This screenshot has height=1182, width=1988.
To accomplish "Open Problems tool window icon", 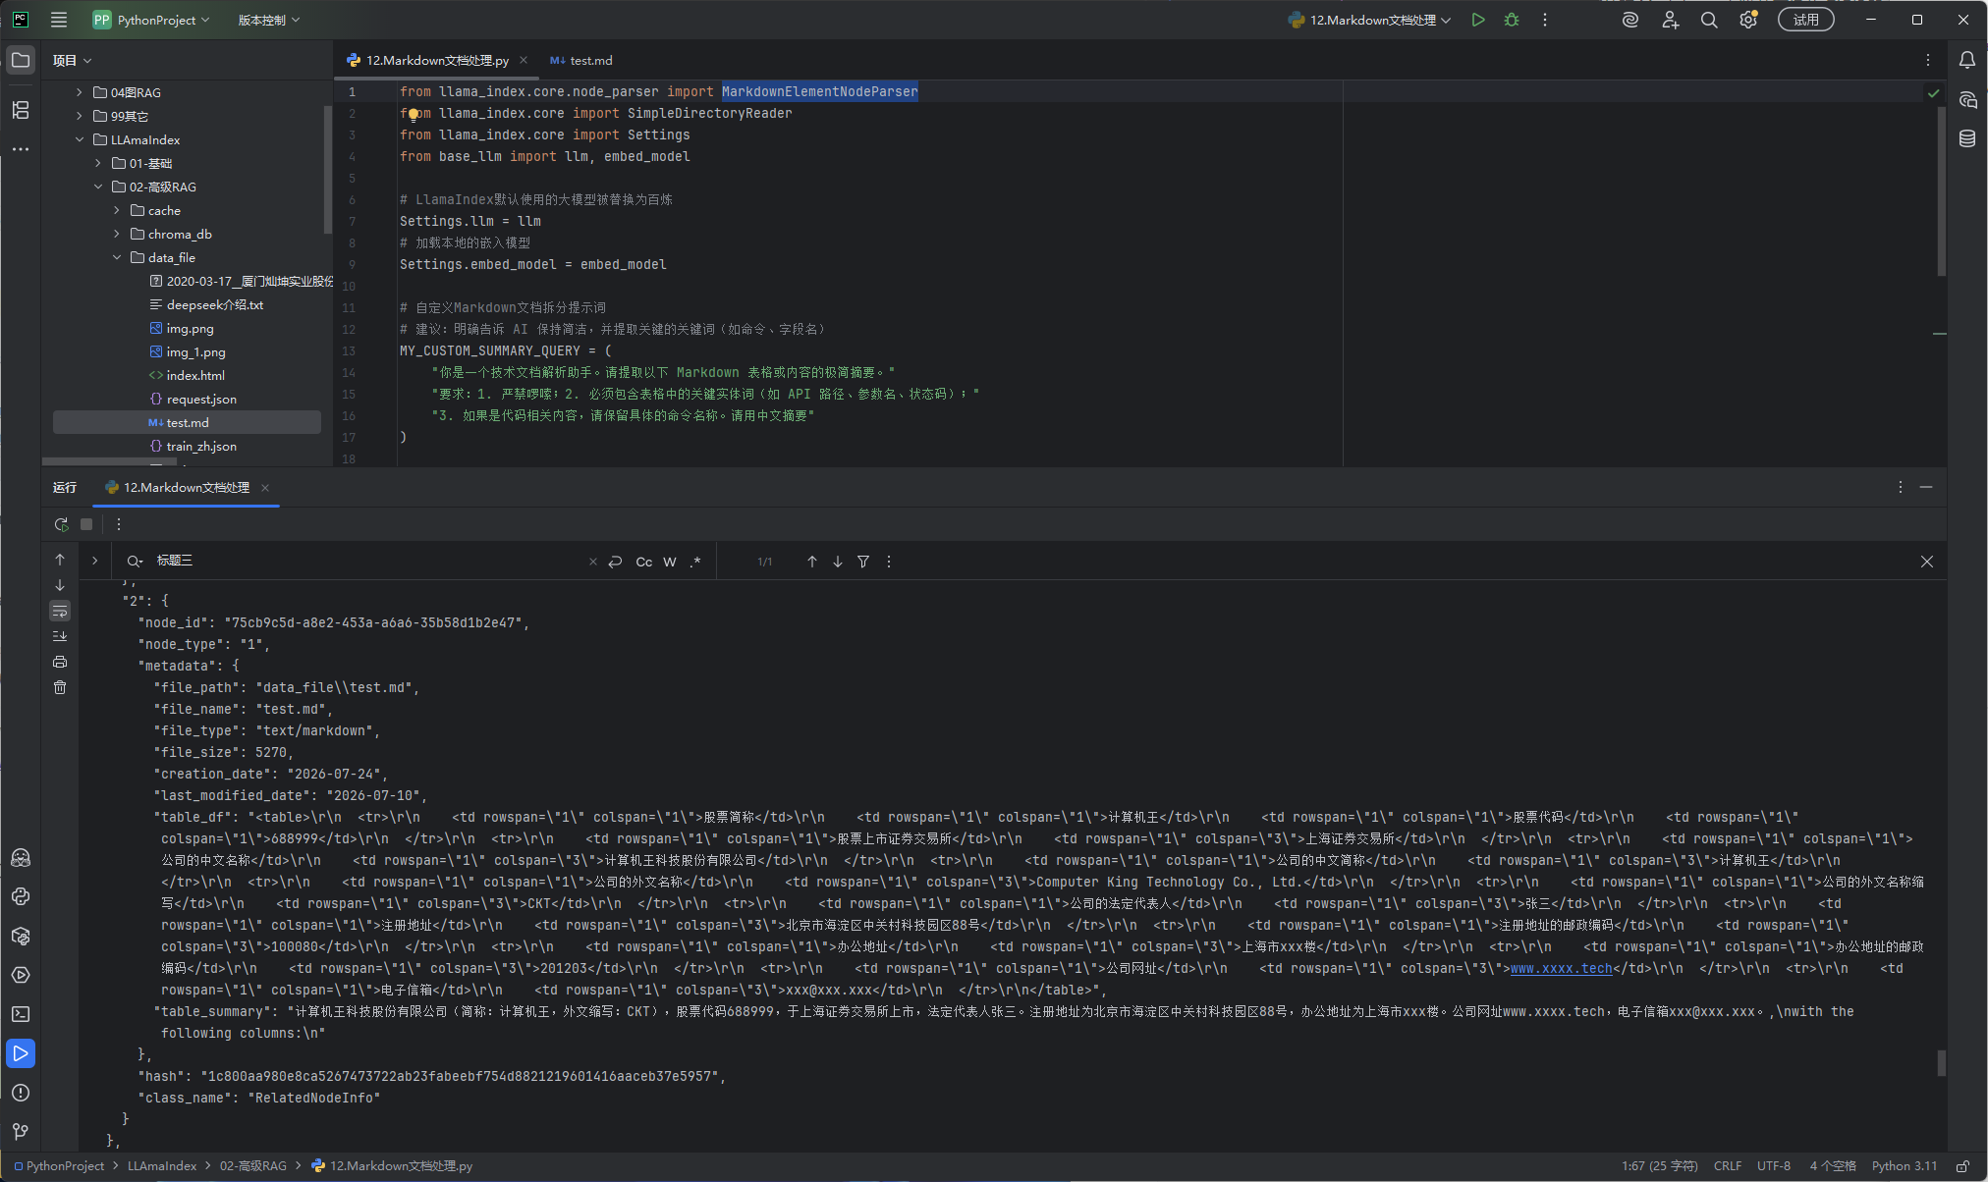I will click(x=21, y=1093).
